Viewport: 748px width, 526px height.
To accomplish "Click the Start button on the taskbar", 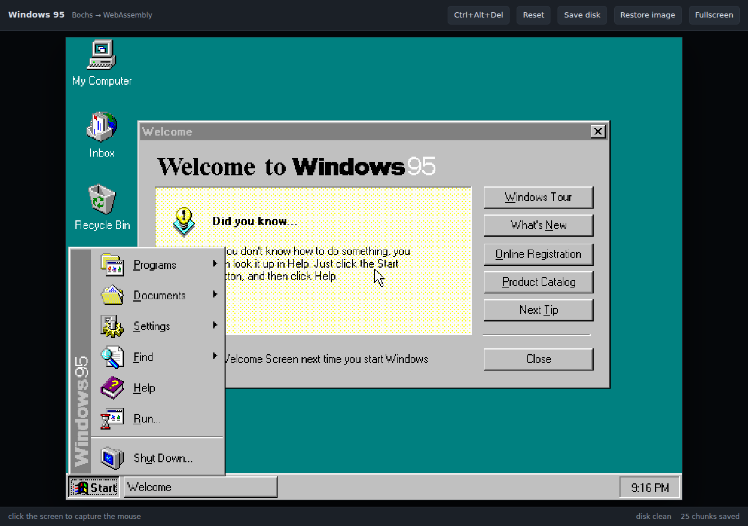I will [x=94, y=487].
